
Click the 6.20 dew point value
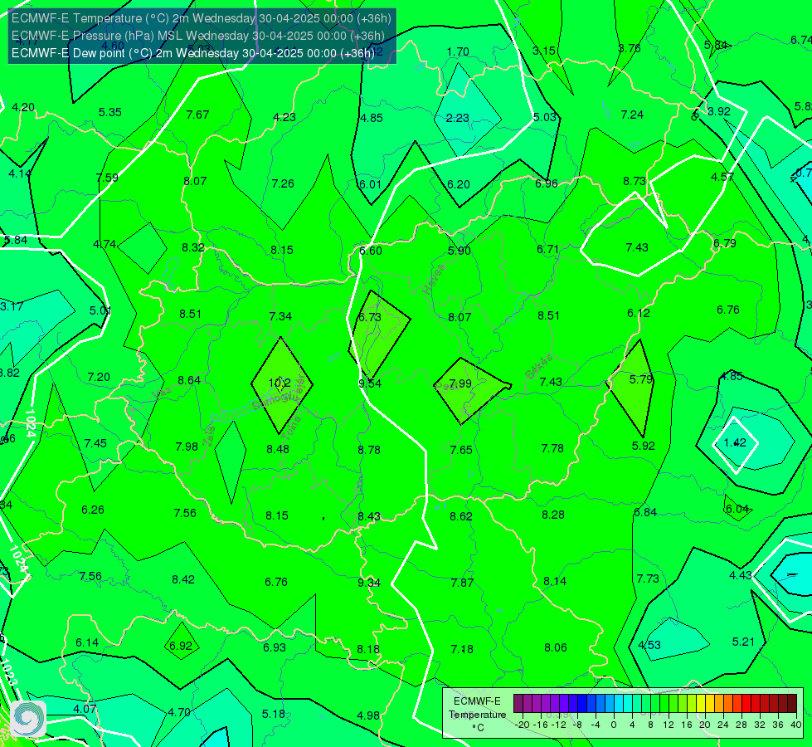point(459,184)
